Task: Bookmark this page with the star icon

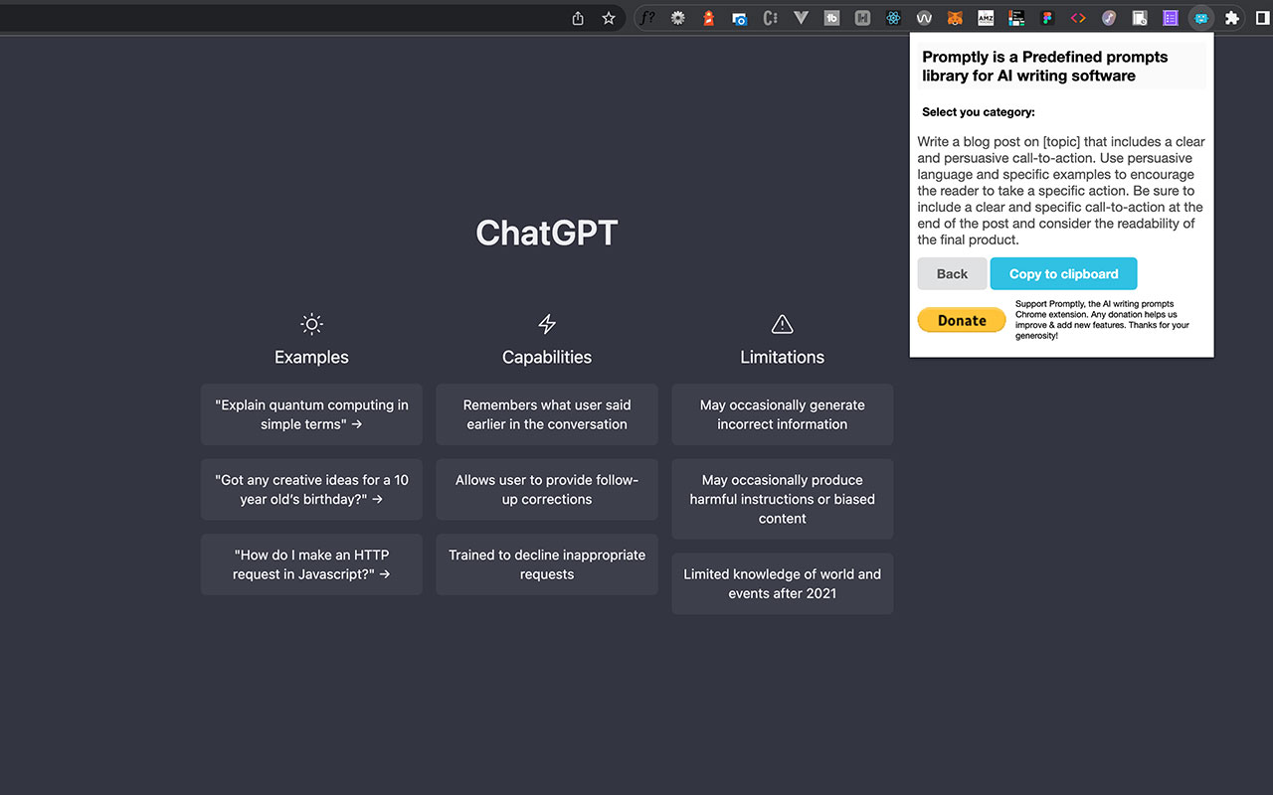Action: (x=609, y=18)
